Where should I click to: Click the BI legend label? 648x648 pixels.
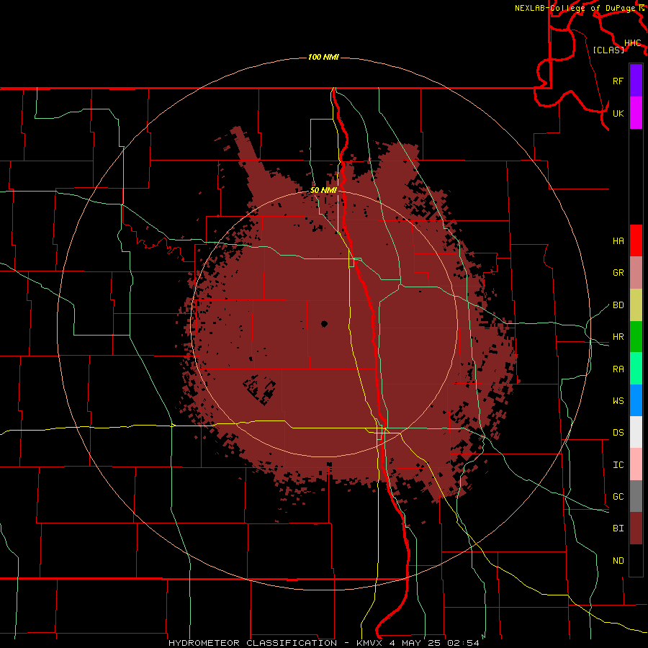coord(618,528)
